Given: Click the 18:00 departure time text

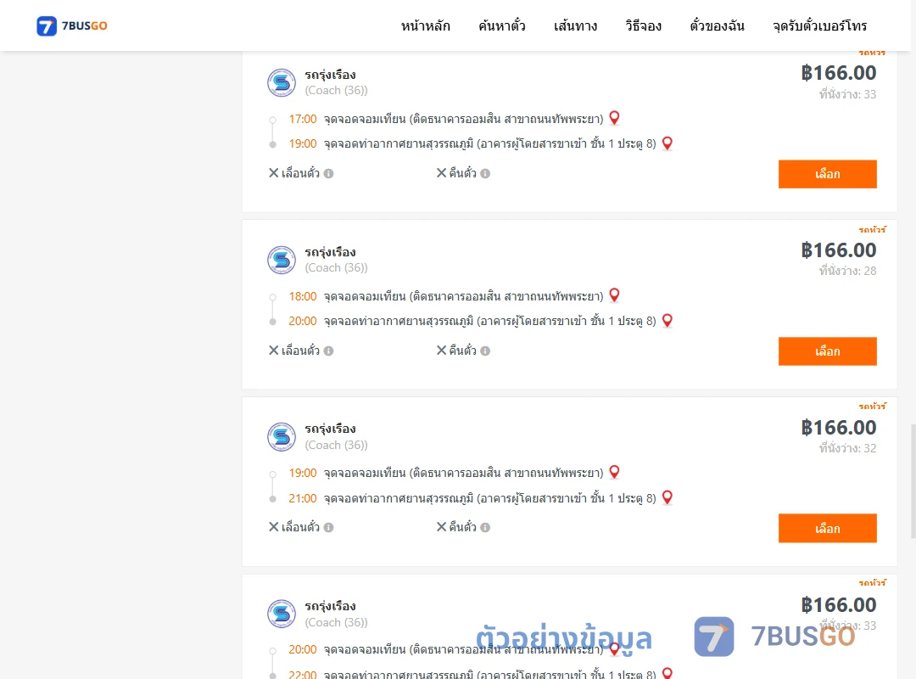Looking at the screenshot, I should pyautogui.click(x=303, y=296).
